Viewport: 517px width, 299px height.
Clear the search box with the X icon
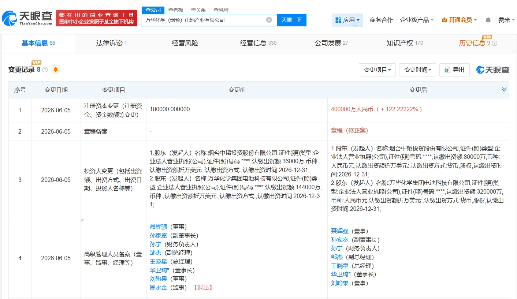pos(269,20)
